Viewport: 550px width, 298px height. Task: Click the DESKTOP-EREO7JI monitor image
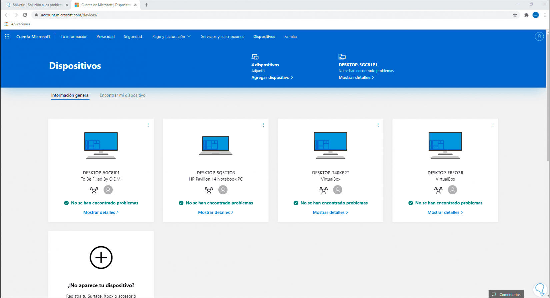(445, 145)
